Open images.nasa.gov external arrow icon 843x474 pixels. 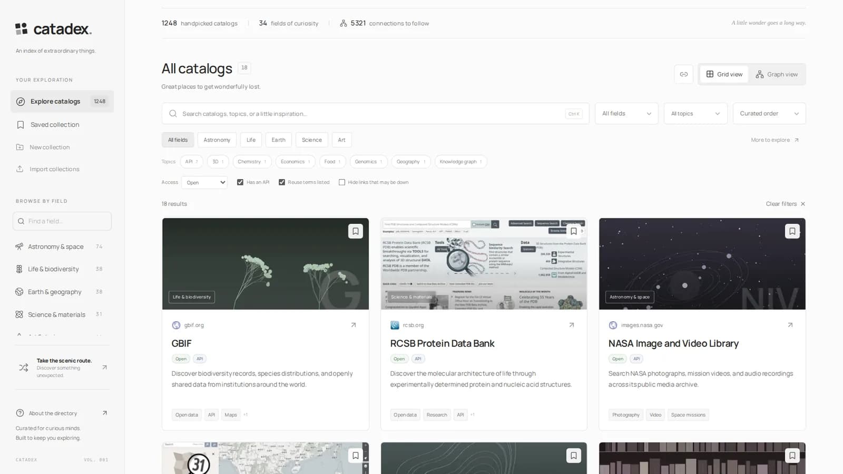(x=790, y=325)
